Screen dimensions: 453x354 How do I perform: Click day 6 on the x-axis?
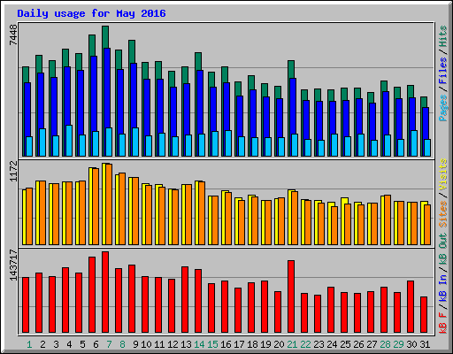[96, 344]
